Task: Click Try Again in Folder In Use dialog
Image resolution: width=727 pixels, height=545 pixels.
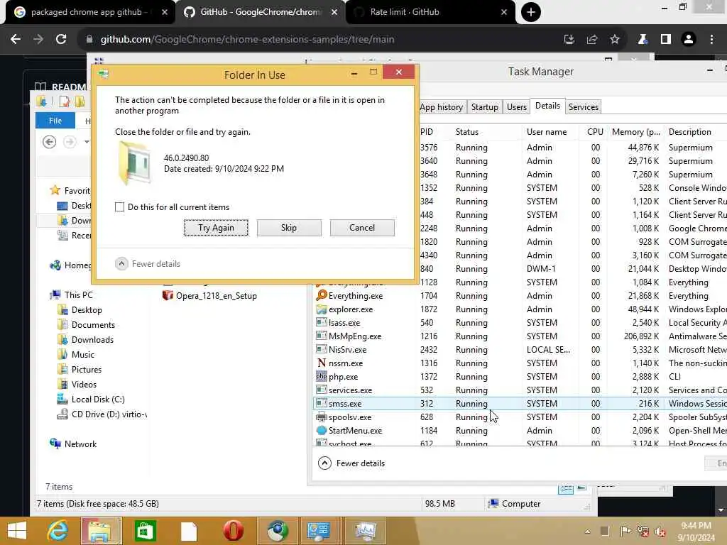Action: click(216, 228)
